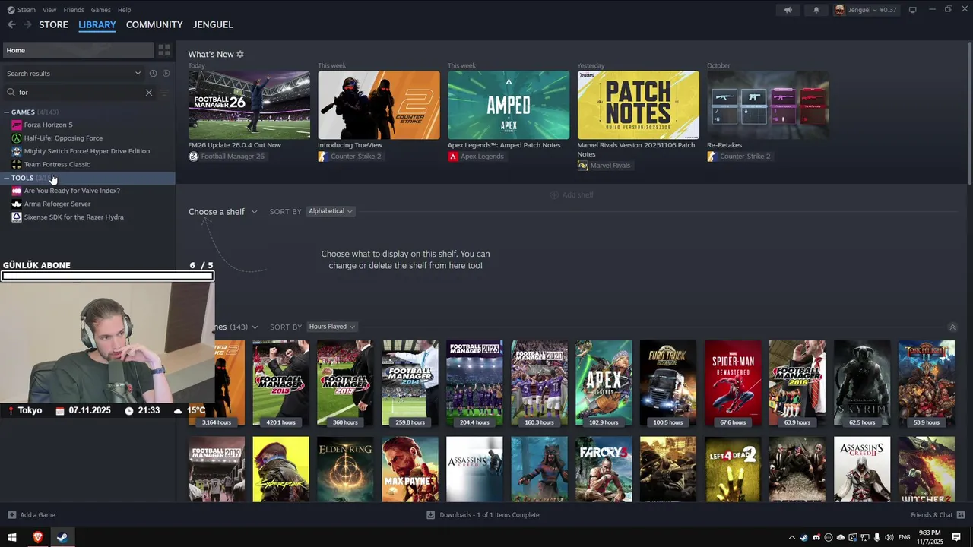973x547 pixels.
Task: Change the Alphabetical sort dropdown
Action: 330,211
